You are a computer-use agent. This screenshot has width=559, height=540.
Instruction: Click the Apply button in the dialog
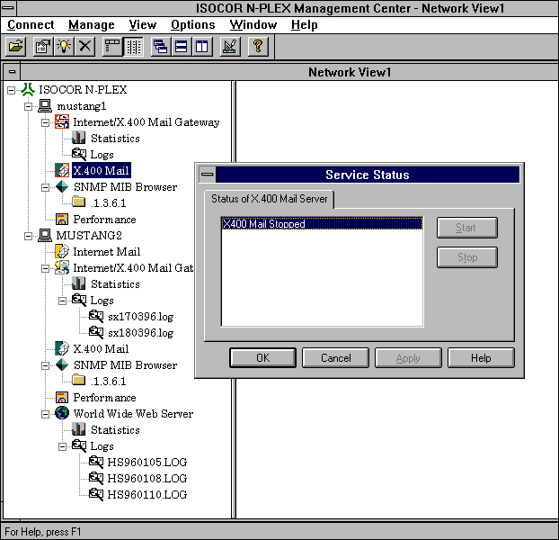click(x=408, y=358)
